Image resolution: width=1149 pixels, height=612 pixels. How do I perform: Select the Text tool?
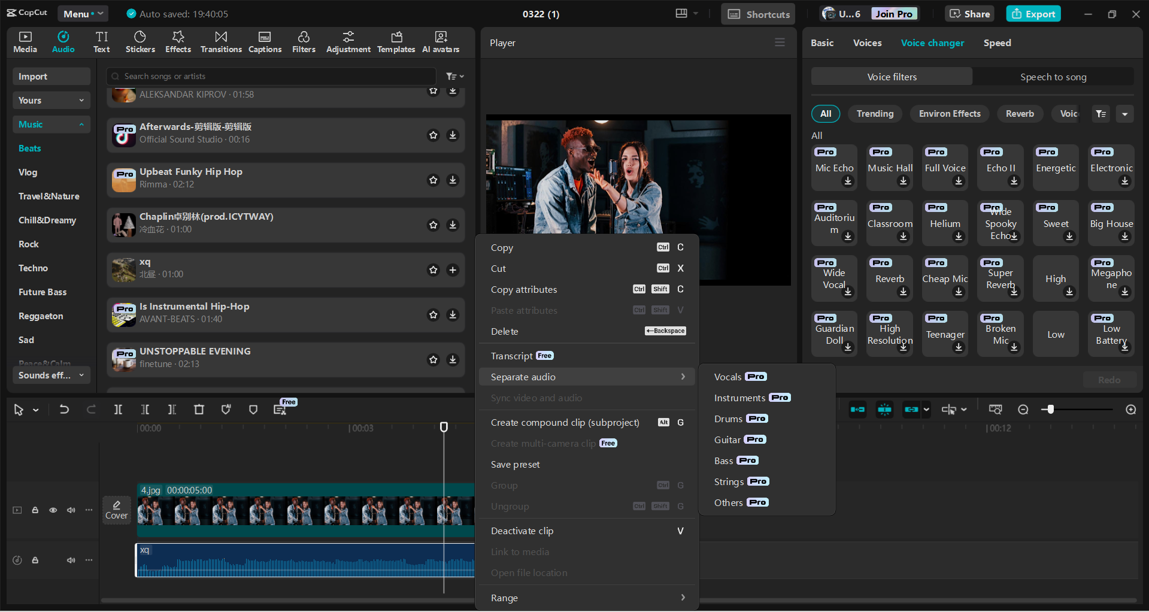click(102, 41)
